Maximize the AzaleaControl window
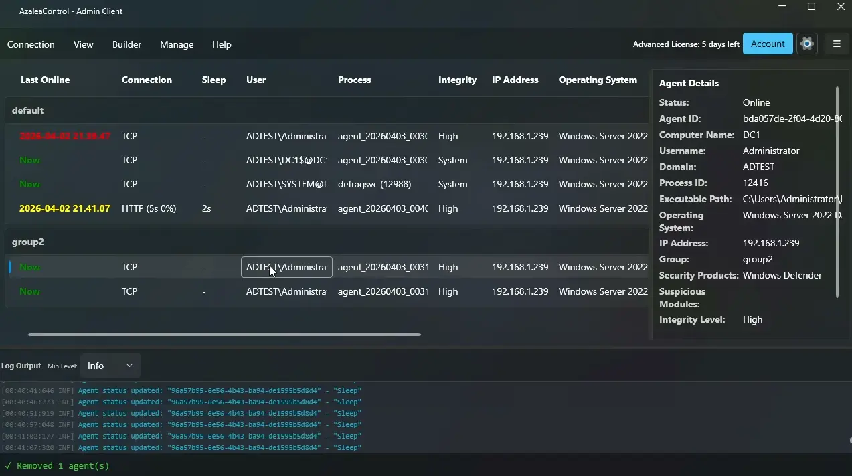Image resolution: width=852 pixels, height=476 pixels. (x=811, y=7)
